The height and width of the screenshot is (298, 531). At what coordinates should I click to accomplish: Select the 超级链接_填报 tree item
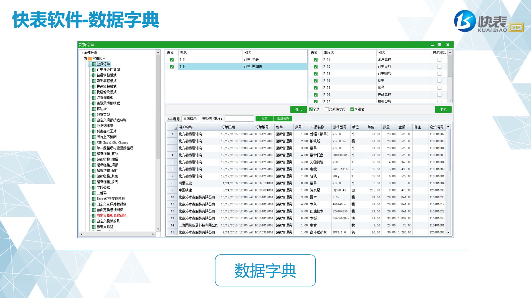coord(107,165)
